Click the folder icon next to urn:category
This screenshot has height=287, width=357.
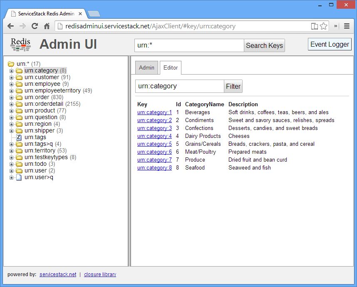click(20, 70)
